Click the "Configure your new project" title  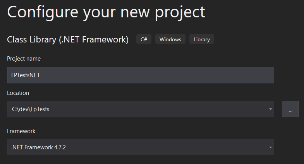(106, 13)
